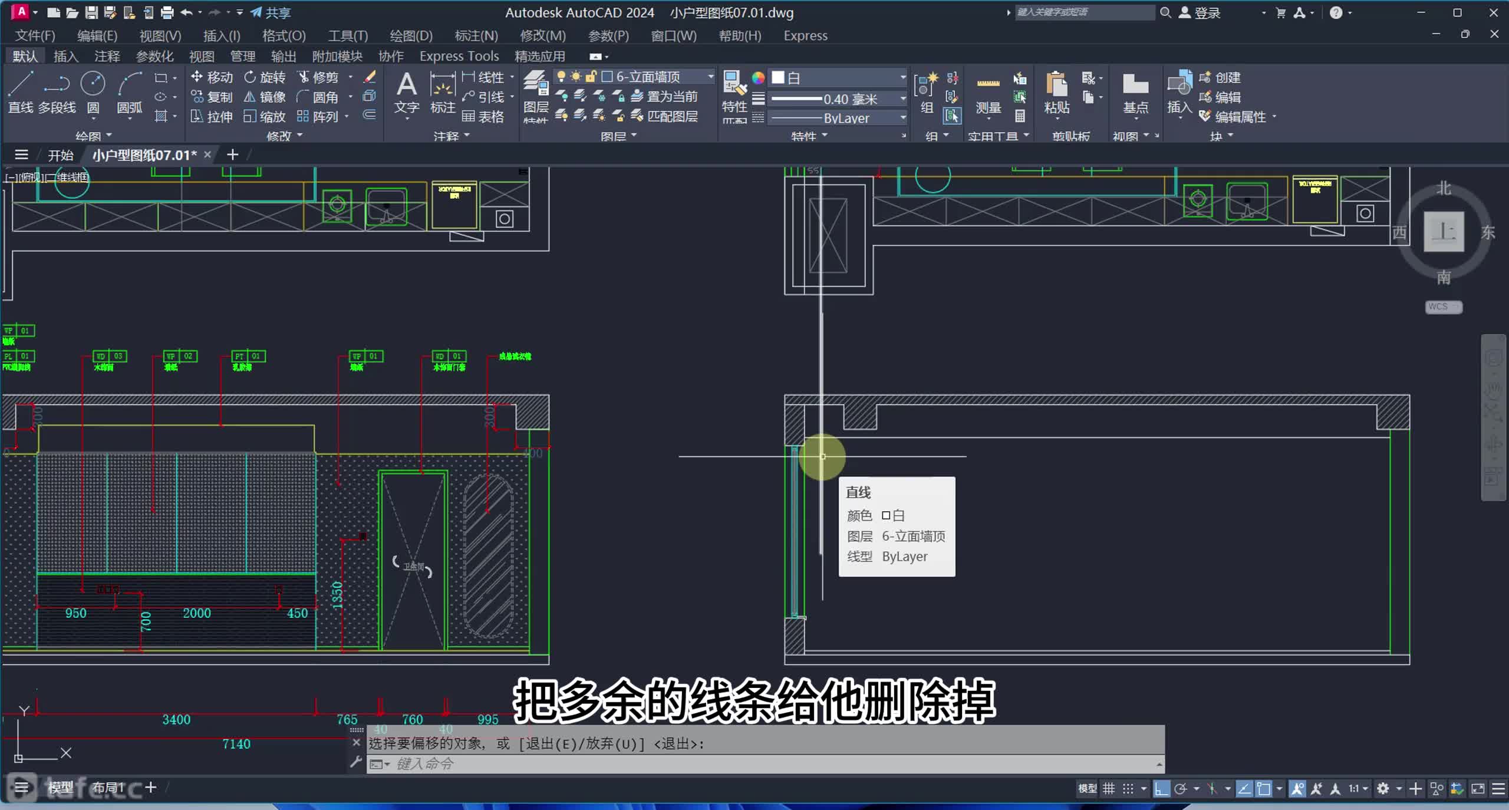The width and height of the screenshot is (1509, 810).
Task: Open the object color dropdown showing 白
Action: [839, 77]
